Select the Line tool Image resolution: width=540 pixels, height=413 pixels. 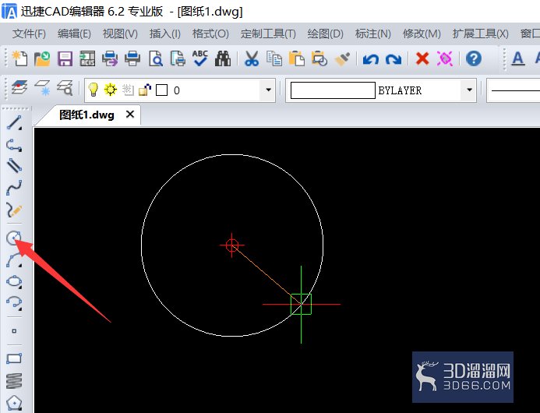[14, 122]
